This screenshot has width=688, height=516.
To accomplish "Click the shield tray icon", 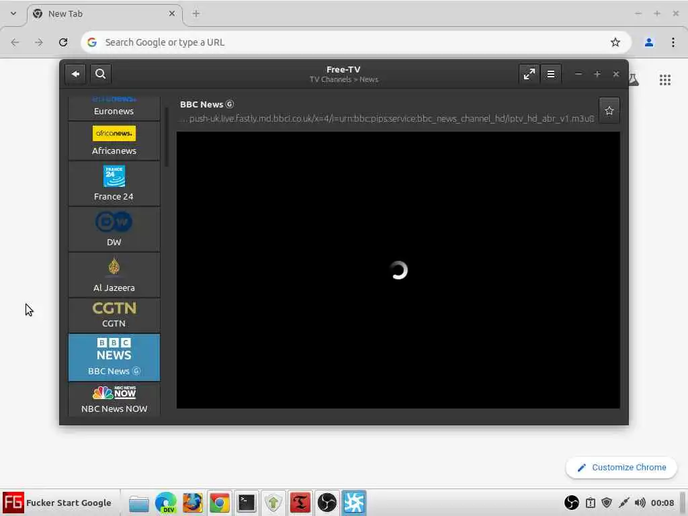I will 607,503.
